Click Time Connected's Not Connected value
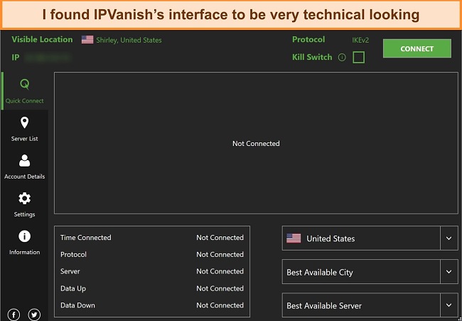462x321 pixels. (220, 238)
